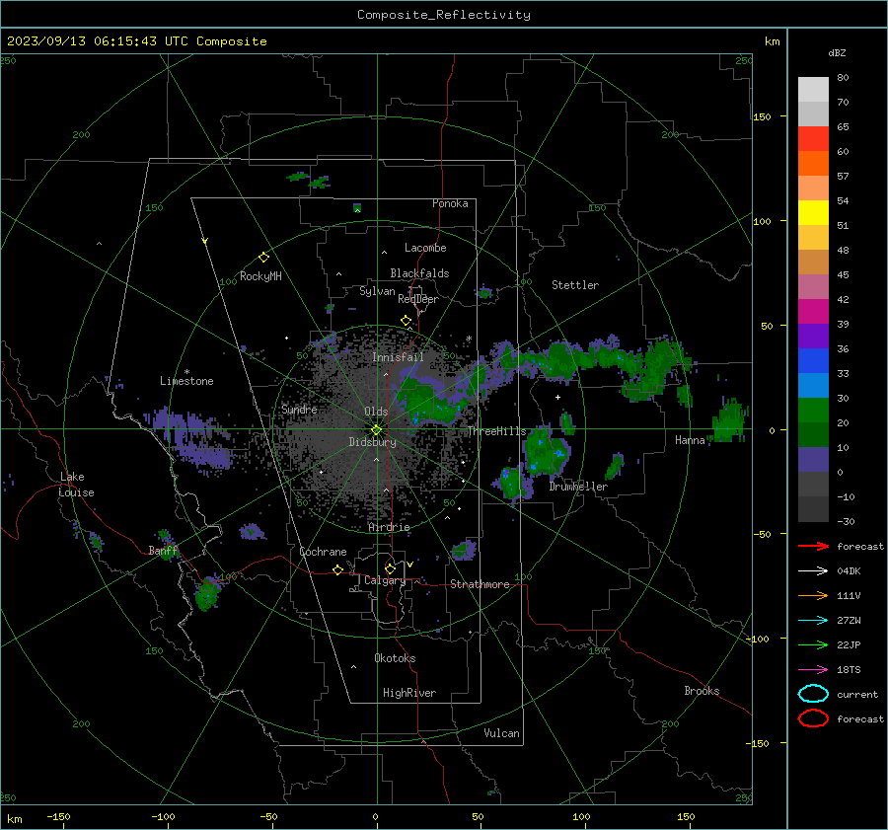888x830 pixels.
Task: Select the 51 dBZ yellow color swatch
Action: click(813, 213)
